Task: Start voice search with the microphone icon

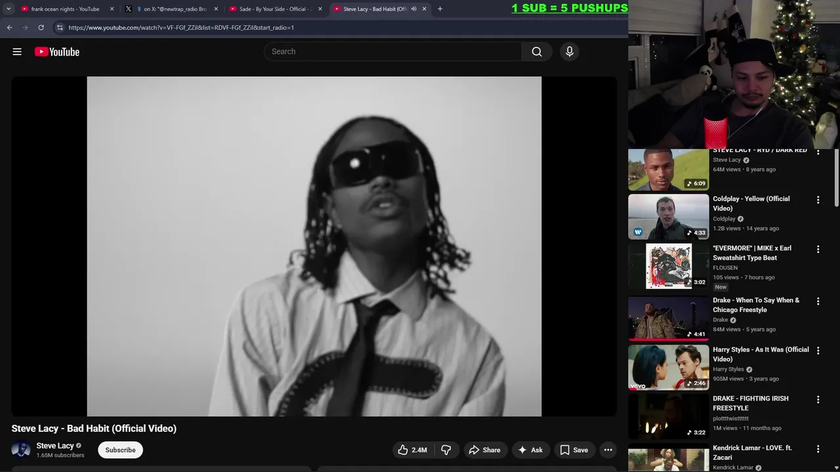Action: pos(570,52)
